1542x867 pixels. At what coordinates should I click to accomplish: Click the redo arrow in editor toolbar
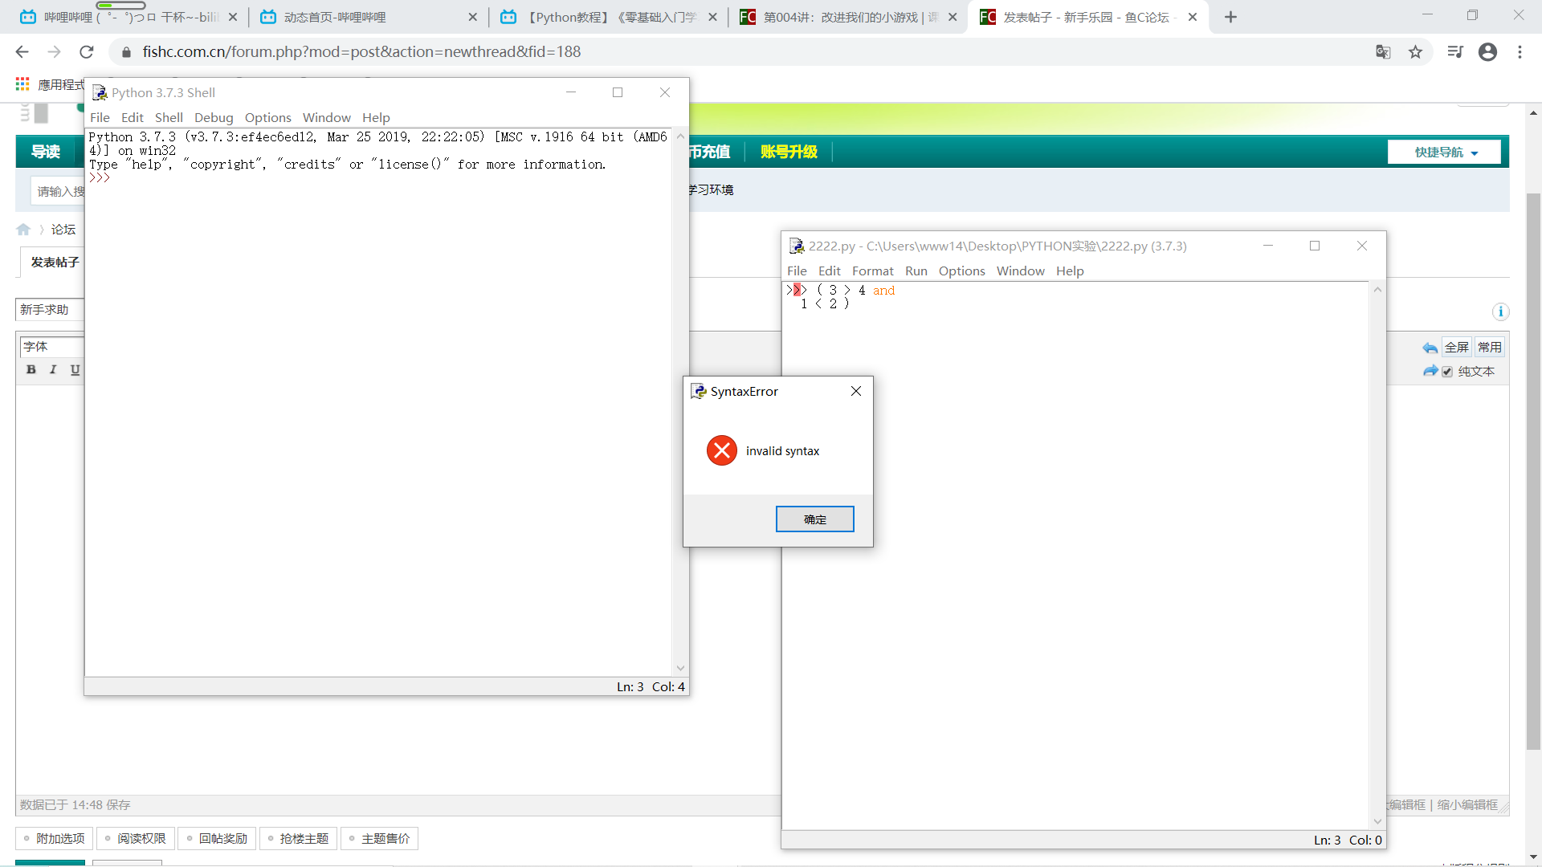pyautogui.click(x=1430, y=371)
